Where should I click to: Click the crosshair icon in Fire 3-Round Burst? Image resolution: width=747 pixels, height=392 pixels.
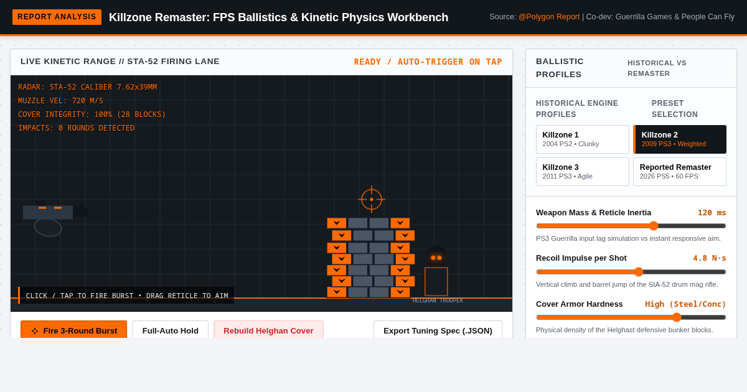pyautogui.click(x=35, y=331)
